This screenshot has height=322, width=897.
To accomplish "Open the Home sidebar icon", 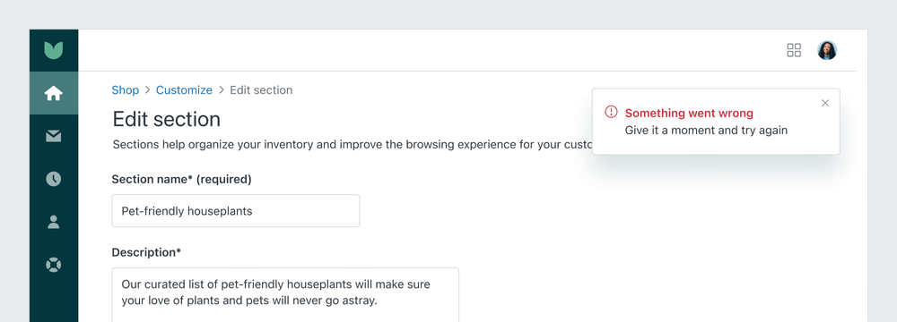I will [x=54, y=93].
